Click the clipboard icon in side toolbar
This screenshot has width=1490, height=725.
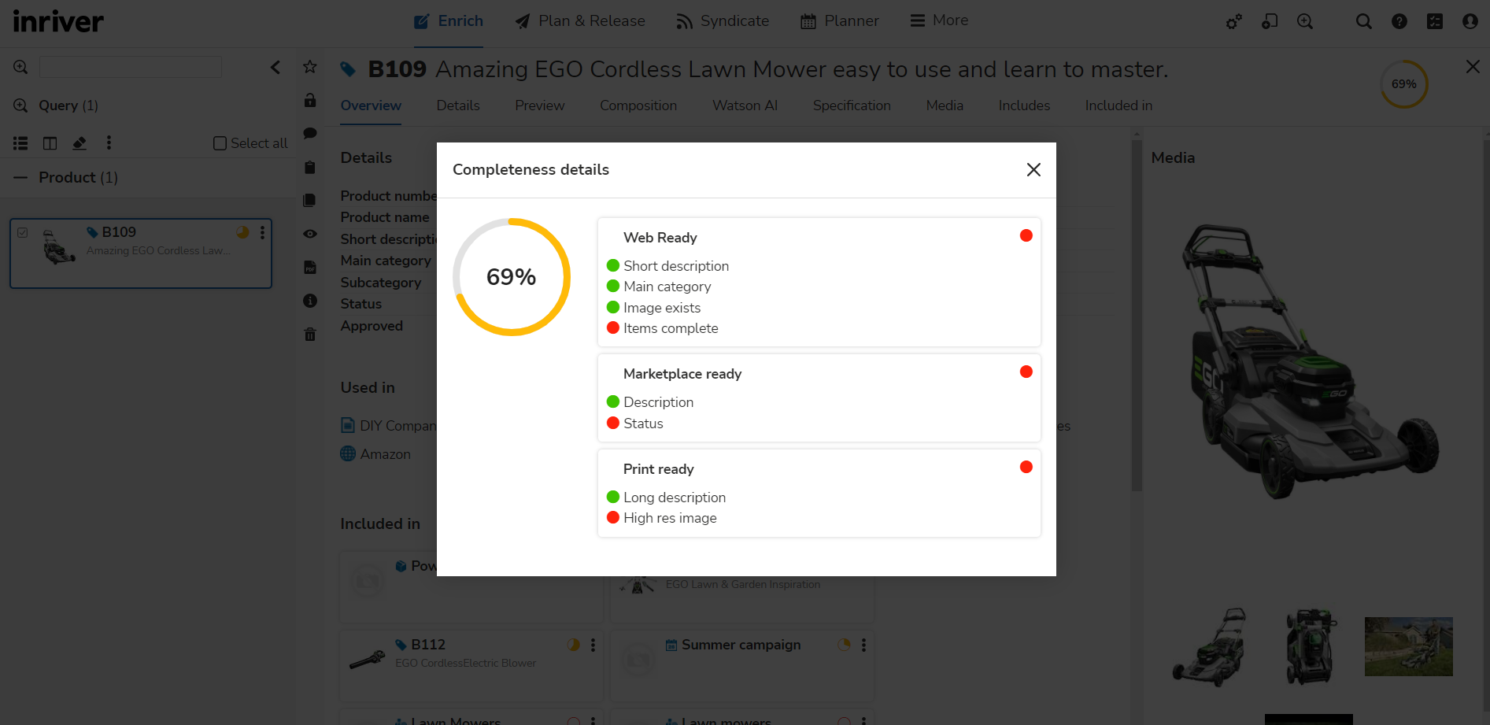point(310,167)
